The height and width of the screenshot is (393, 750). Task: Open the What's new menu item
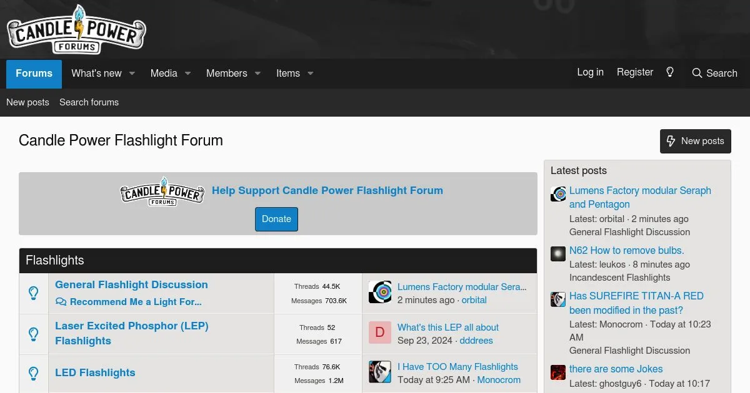point(96,74)
